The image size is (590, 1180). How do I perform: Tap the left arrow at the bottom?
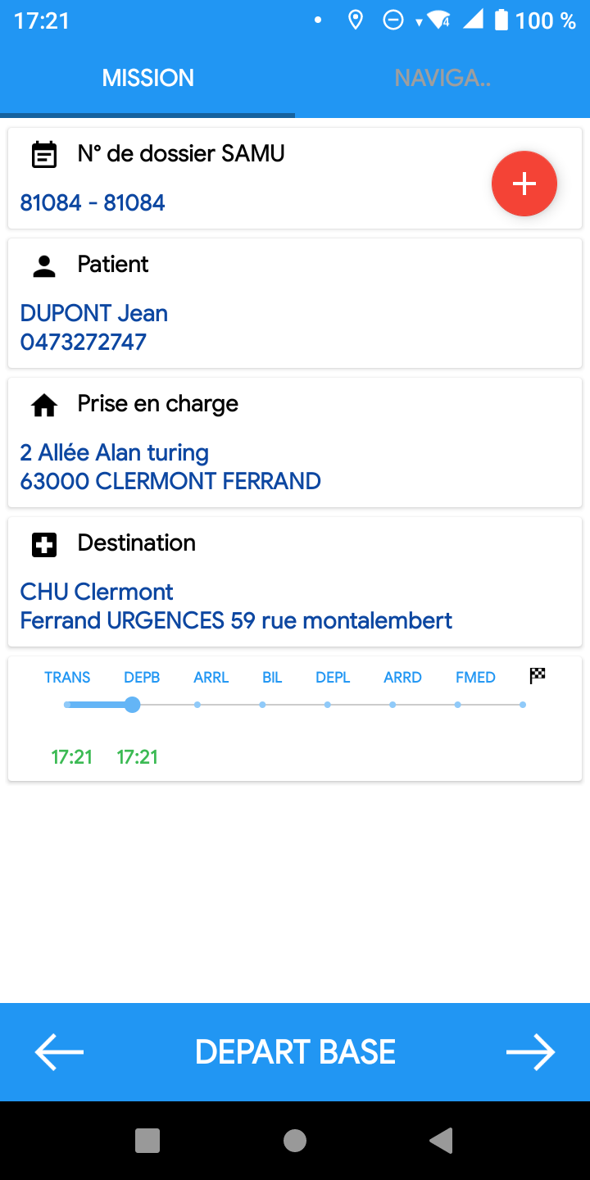(59, 1052)
